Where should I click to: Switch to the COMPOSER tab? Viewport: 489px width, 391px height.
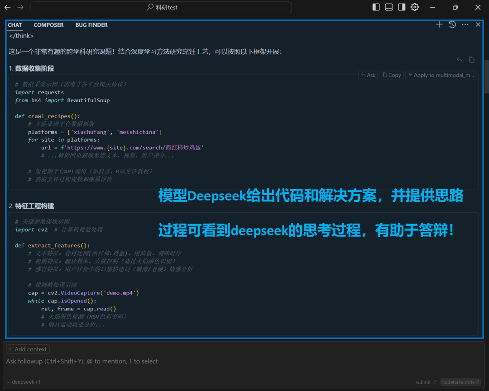pos(48,25)
